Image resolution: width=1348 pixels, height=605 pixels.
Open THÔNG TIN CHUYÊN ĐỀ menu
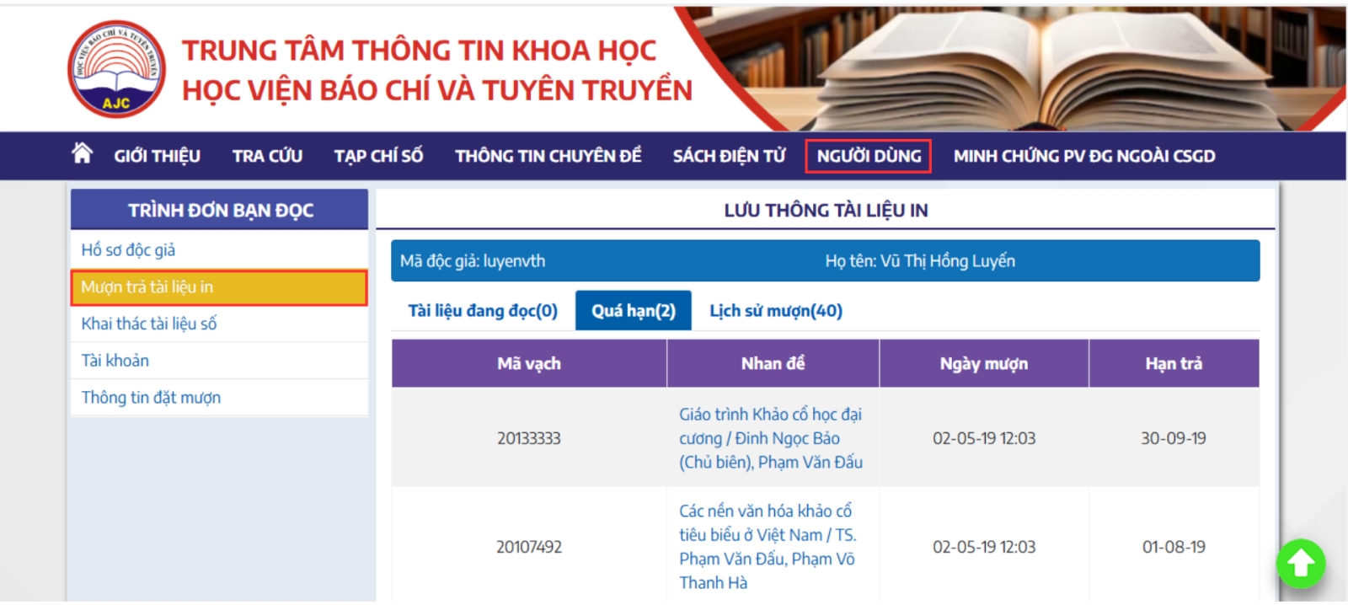pyautogui.click(x=548, y=156)
